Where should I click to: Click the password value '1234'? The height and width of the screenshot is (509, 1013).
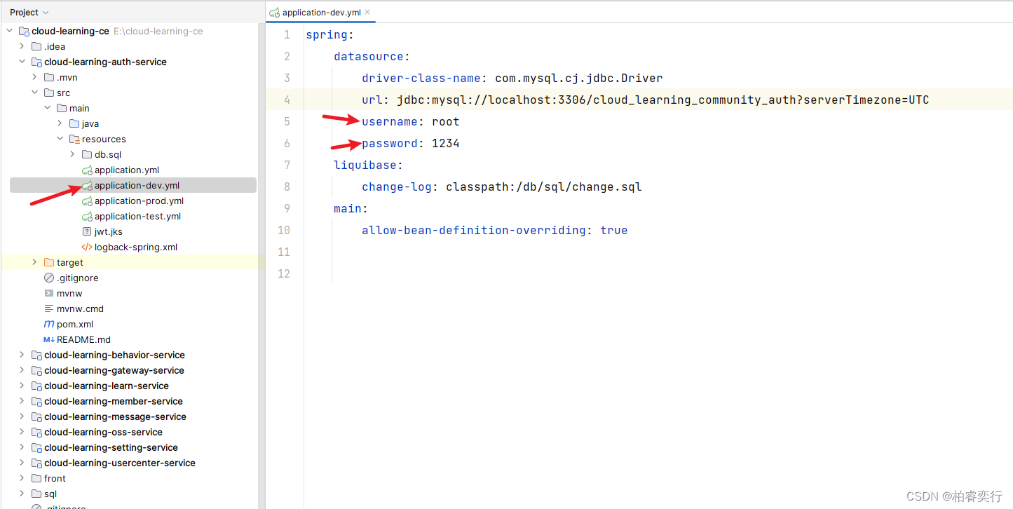pos(446,143)
